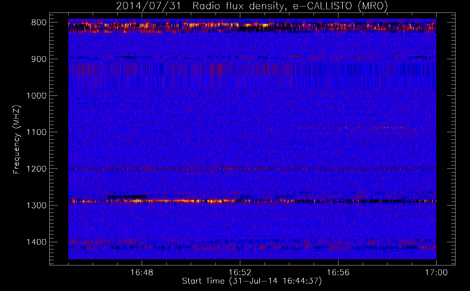
Task: Click the 17:00 time tick label
Action: 436,273
